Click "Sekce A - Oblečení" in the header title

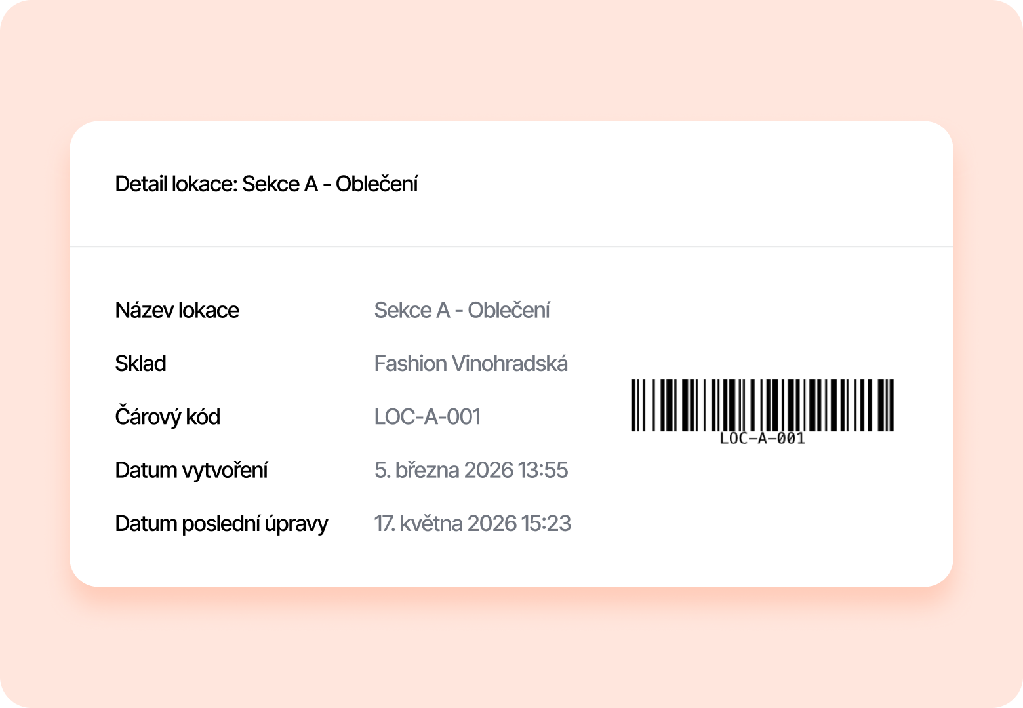[x=329, y=184]
